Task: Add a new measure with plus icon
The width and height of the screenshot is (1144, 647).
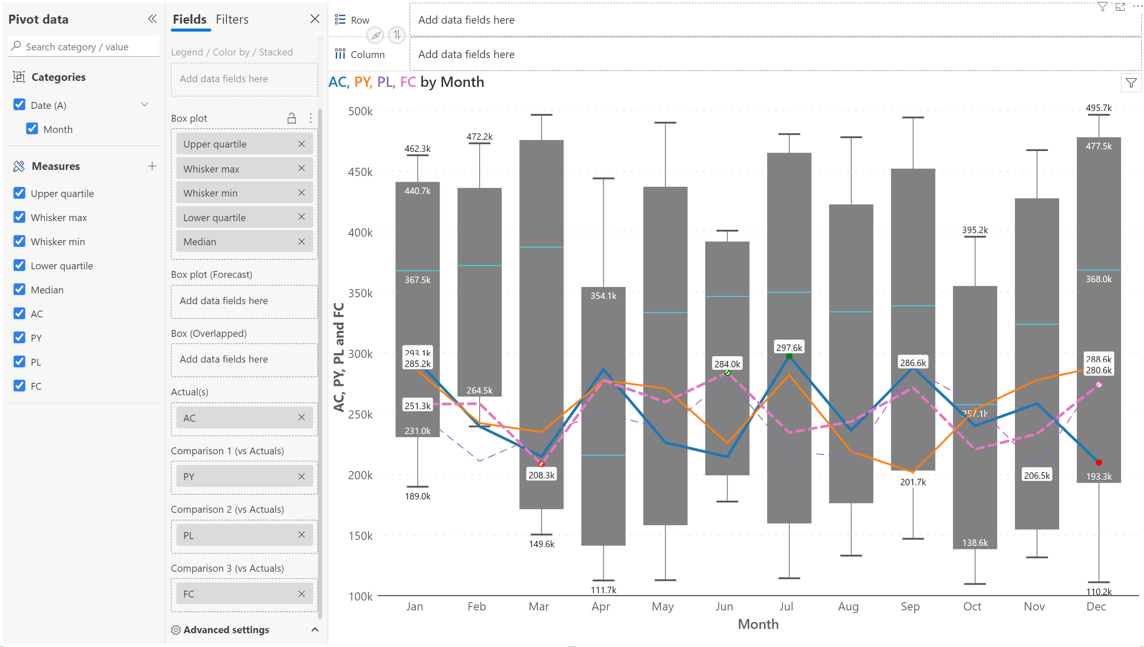Action: [152, 166]
